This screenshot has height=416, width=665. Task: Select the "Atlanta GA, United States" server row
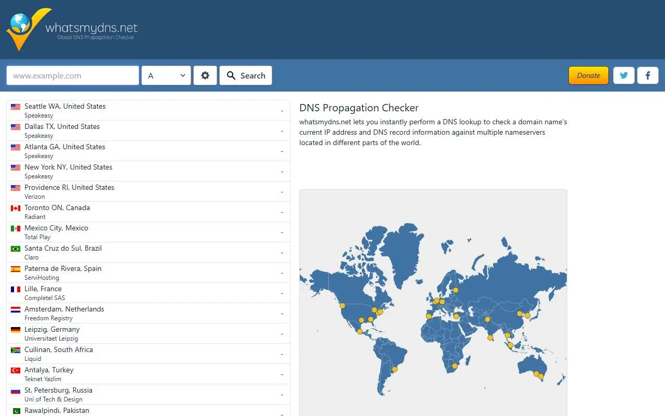coord(149,151)
